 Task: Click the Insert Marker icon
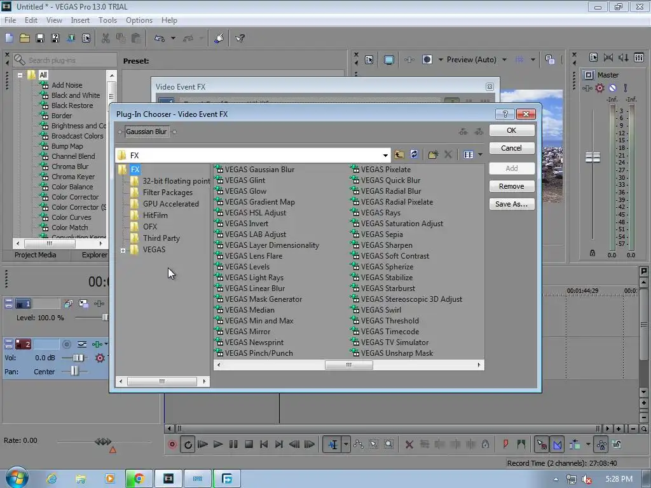point(505,444)
